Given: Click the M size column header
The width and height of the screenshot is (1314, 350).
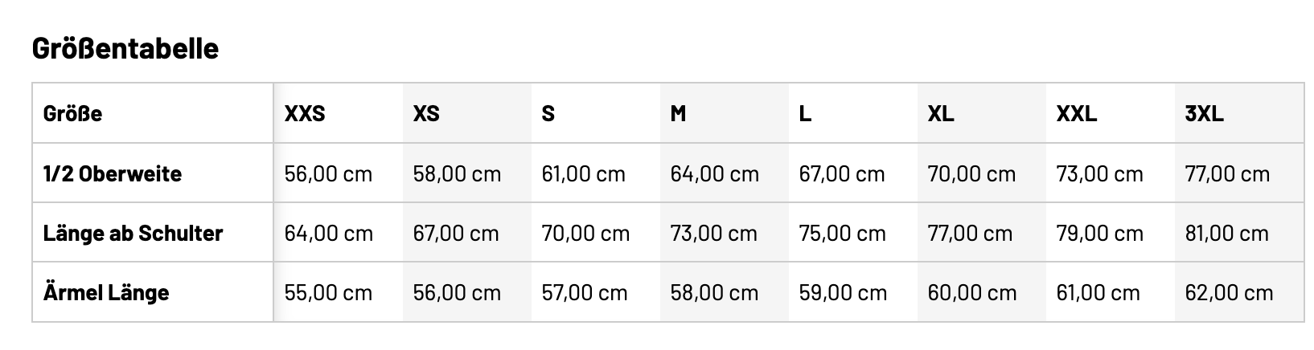Looking at the screenshot, I should click(x=678, y=114).
